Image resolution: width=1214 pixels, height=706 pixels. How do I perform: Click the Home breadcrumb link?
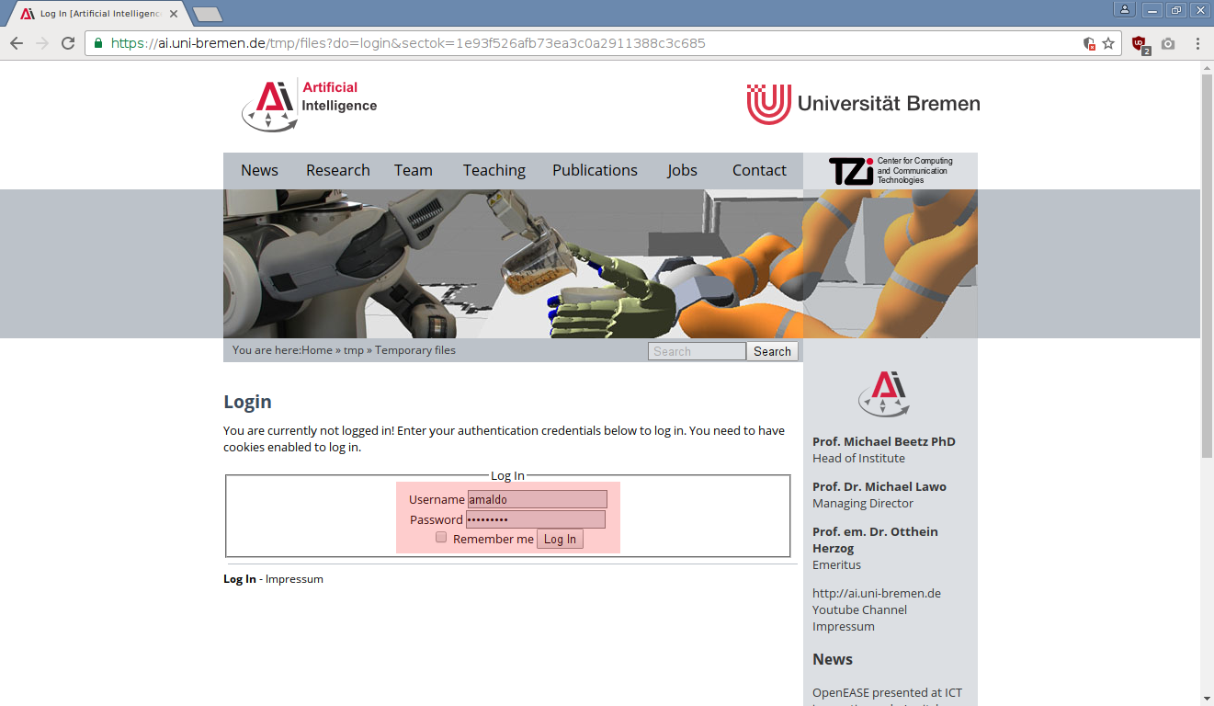pyautogui.click(x=317, y=350)
